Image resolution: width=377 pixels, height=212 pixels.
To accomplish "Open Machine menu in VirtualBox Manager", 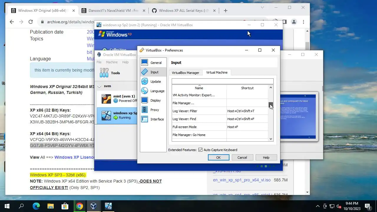I will (112, 62).
